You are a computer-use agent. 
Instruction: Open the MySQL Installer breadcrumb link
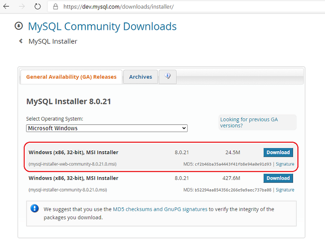pos(52,41)
